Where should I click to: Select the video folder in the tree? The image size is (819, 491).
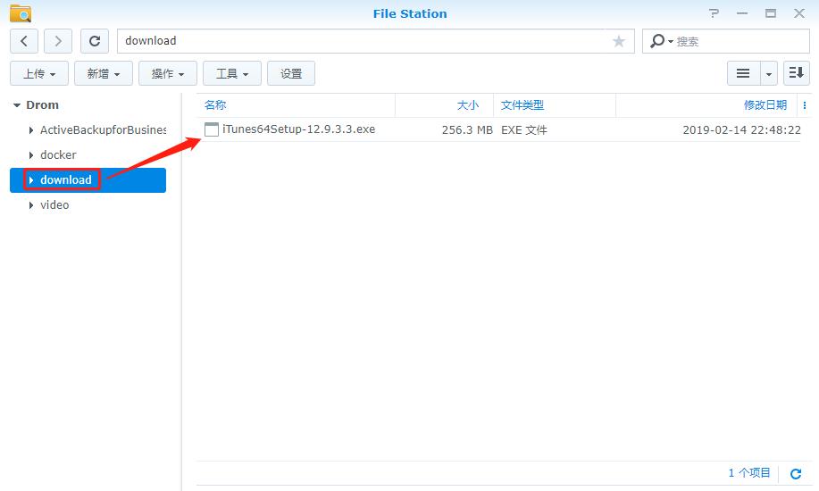[x=54, y=205]
